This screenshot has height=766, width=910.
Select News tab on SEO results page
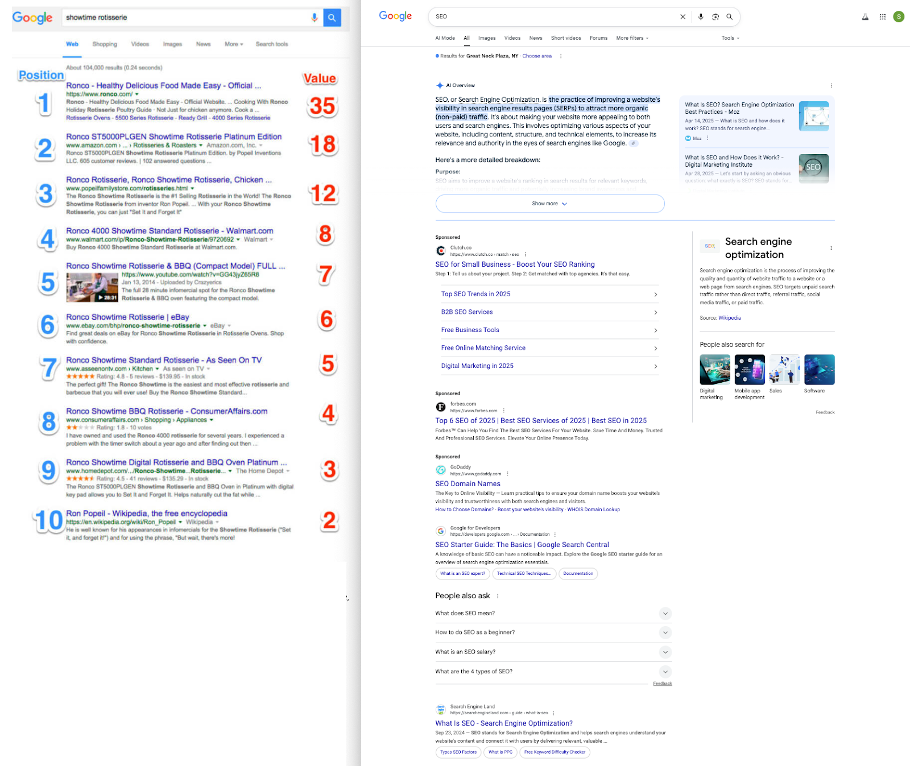click(x=536, y=38)
